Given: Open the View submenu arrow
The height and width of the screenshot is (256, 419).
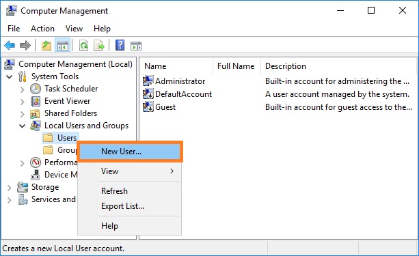Looking at the screenshot, I should pos(172,171).
